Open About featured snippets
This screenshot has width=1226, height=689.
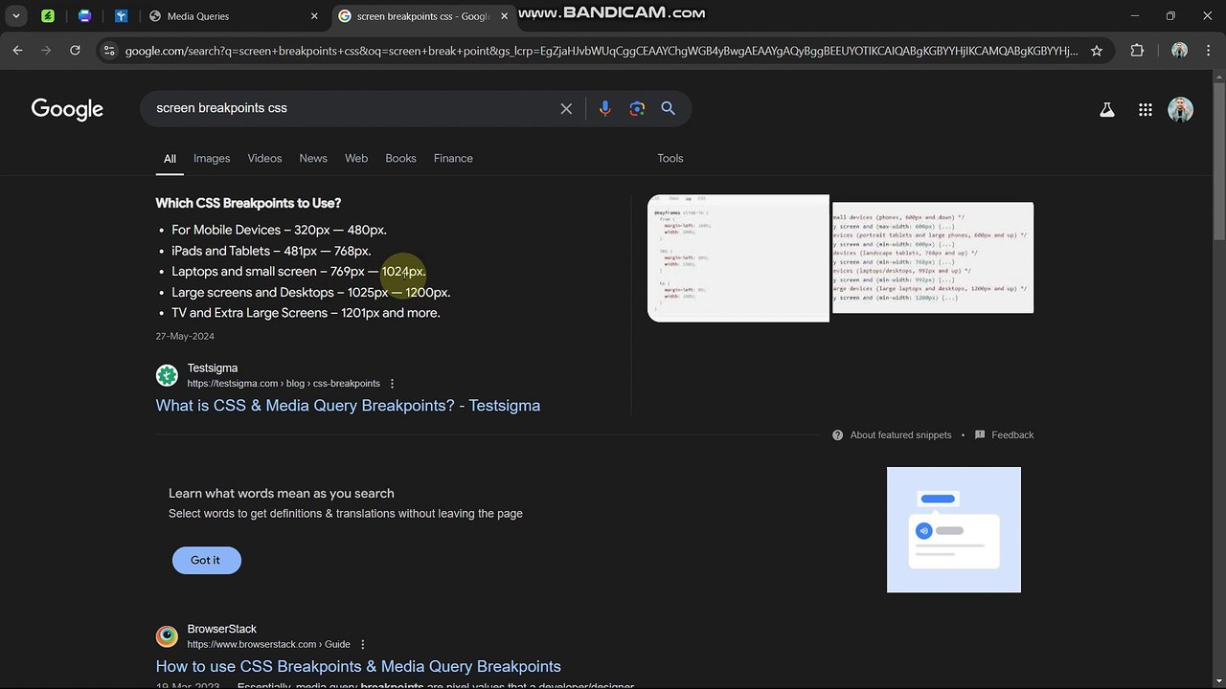(901, 434)
